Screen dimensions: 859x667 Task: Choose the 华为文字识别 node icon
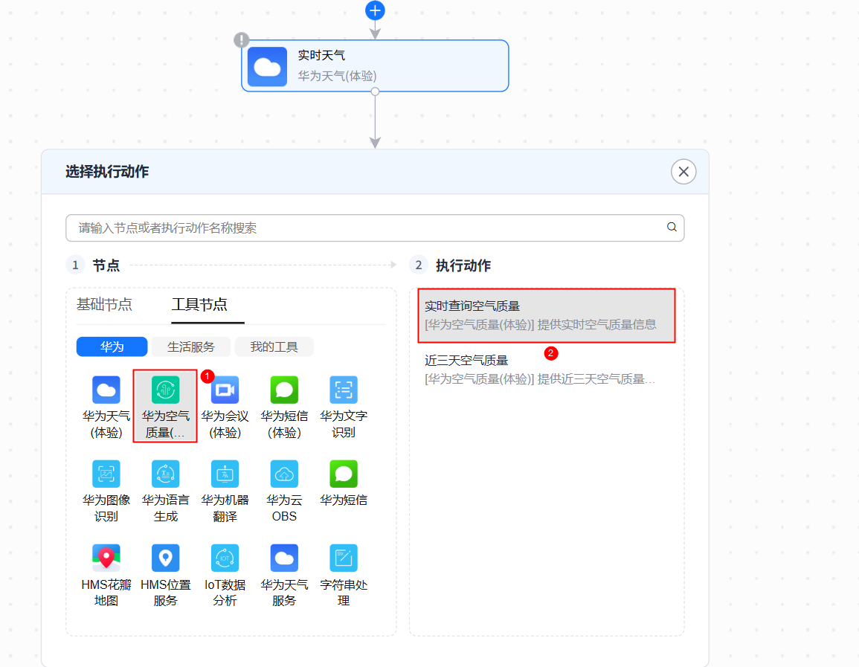[344, 390]
